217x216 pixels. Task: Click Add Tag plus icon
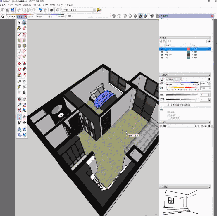161,41
